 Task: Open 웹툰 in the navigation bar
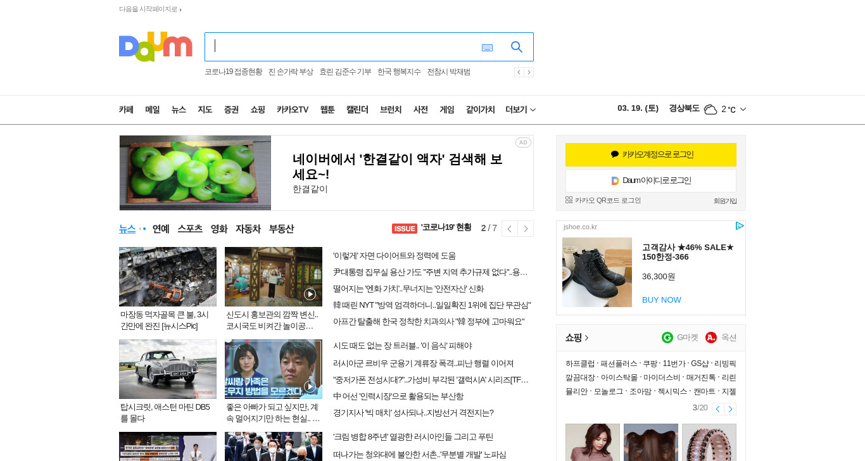click(x=327, y=110)
